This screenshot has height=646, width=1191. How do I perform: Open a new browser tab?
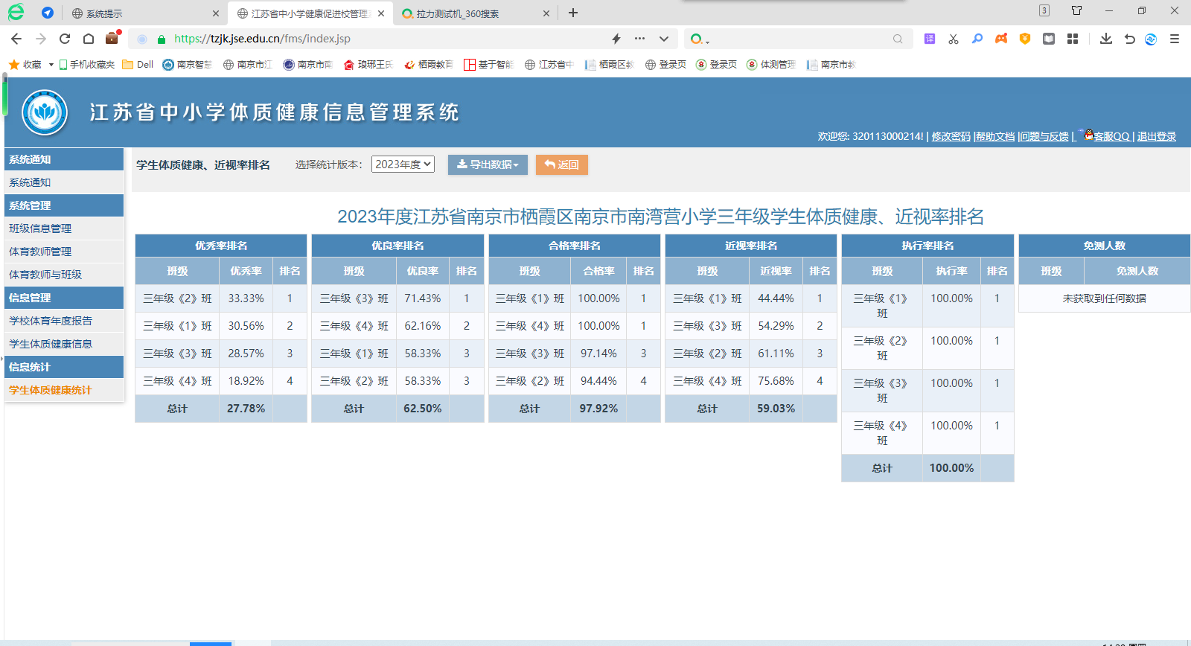click(x=573, y=13)
